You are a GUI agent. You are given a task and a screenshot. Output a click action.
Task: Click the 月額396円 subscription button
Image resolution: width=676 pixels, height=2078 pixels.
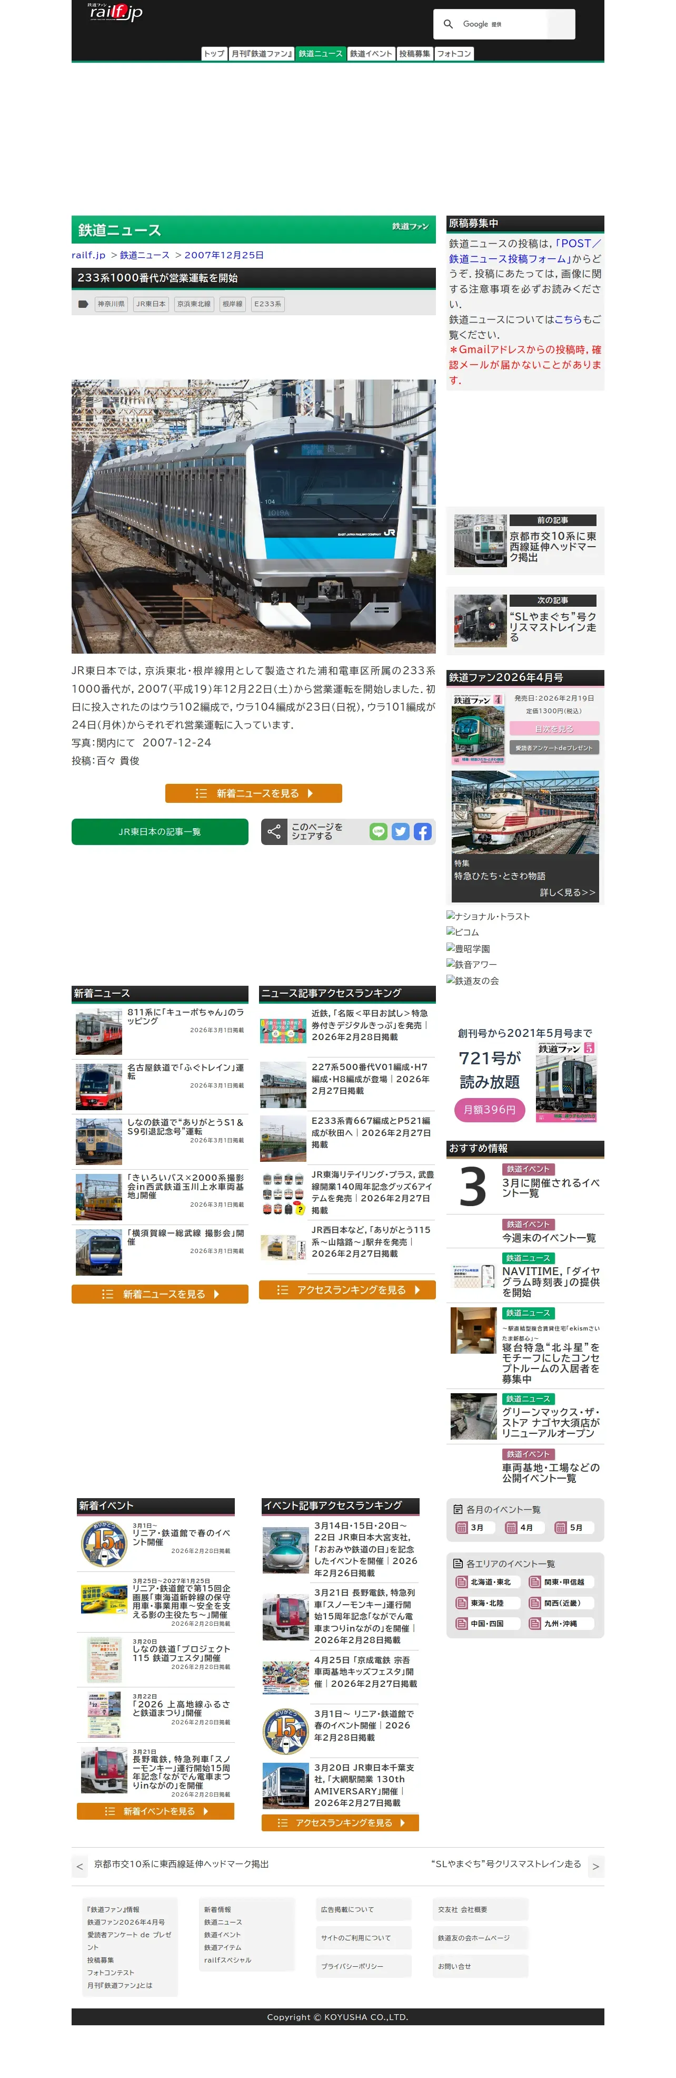[x=489, y=1110]
